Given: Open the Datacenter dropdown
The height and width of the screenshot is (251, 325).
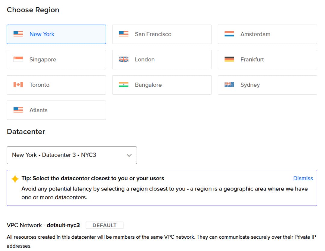Looking at the screenshot, I should click(x=72, y=155).
